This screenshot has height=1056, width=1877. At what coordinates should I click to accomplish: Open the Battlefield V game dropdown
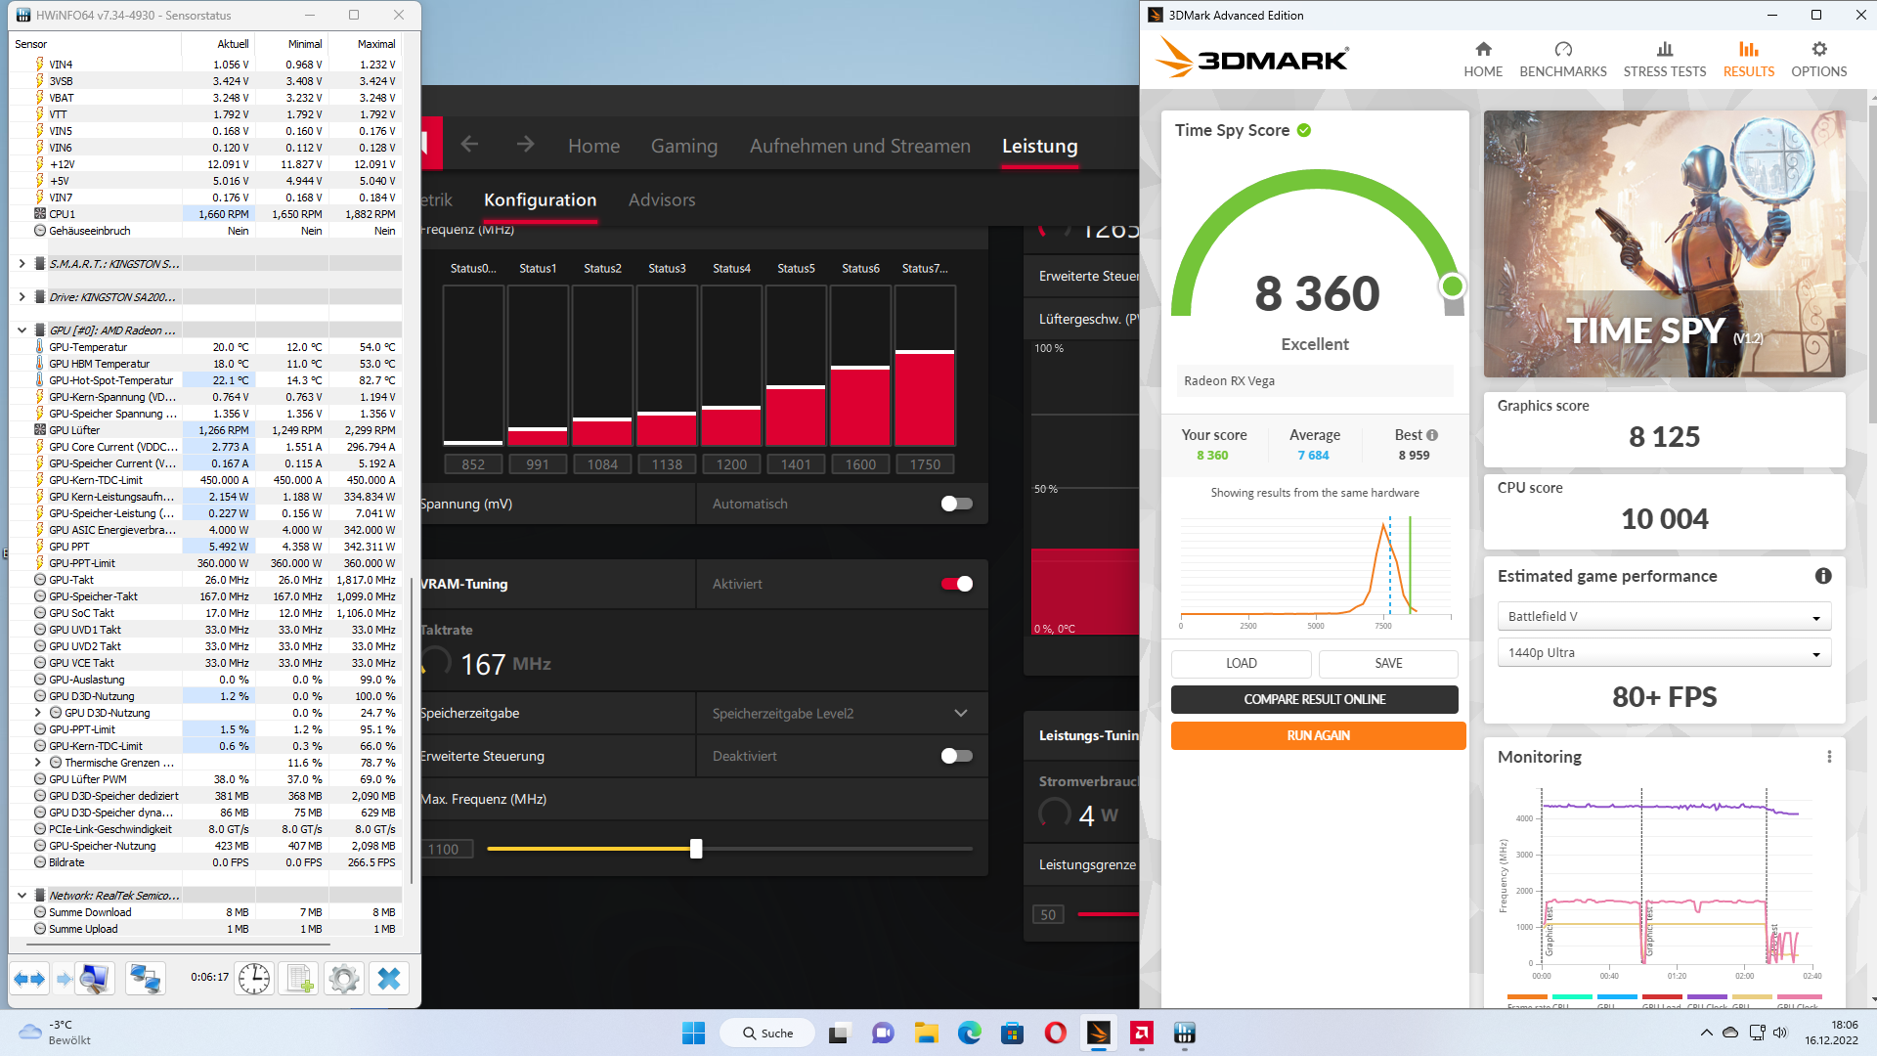[1663, 617]
